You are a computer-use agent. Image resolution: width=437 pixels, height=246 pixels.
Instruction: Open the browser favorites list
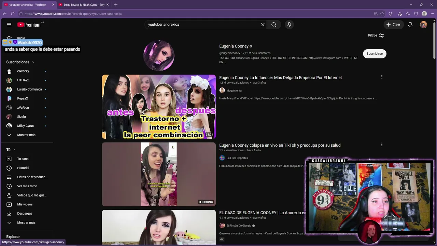408,14
